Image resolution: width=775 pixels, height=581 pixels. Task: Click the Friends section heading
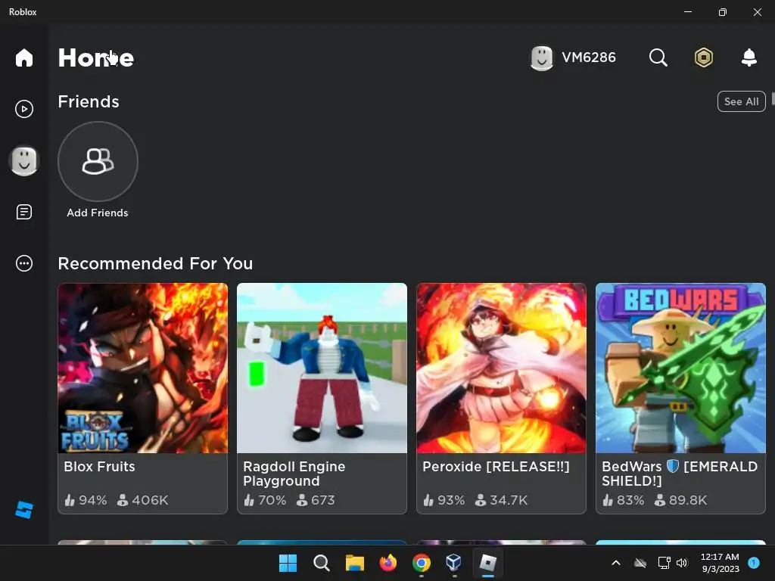coord(89,101)
